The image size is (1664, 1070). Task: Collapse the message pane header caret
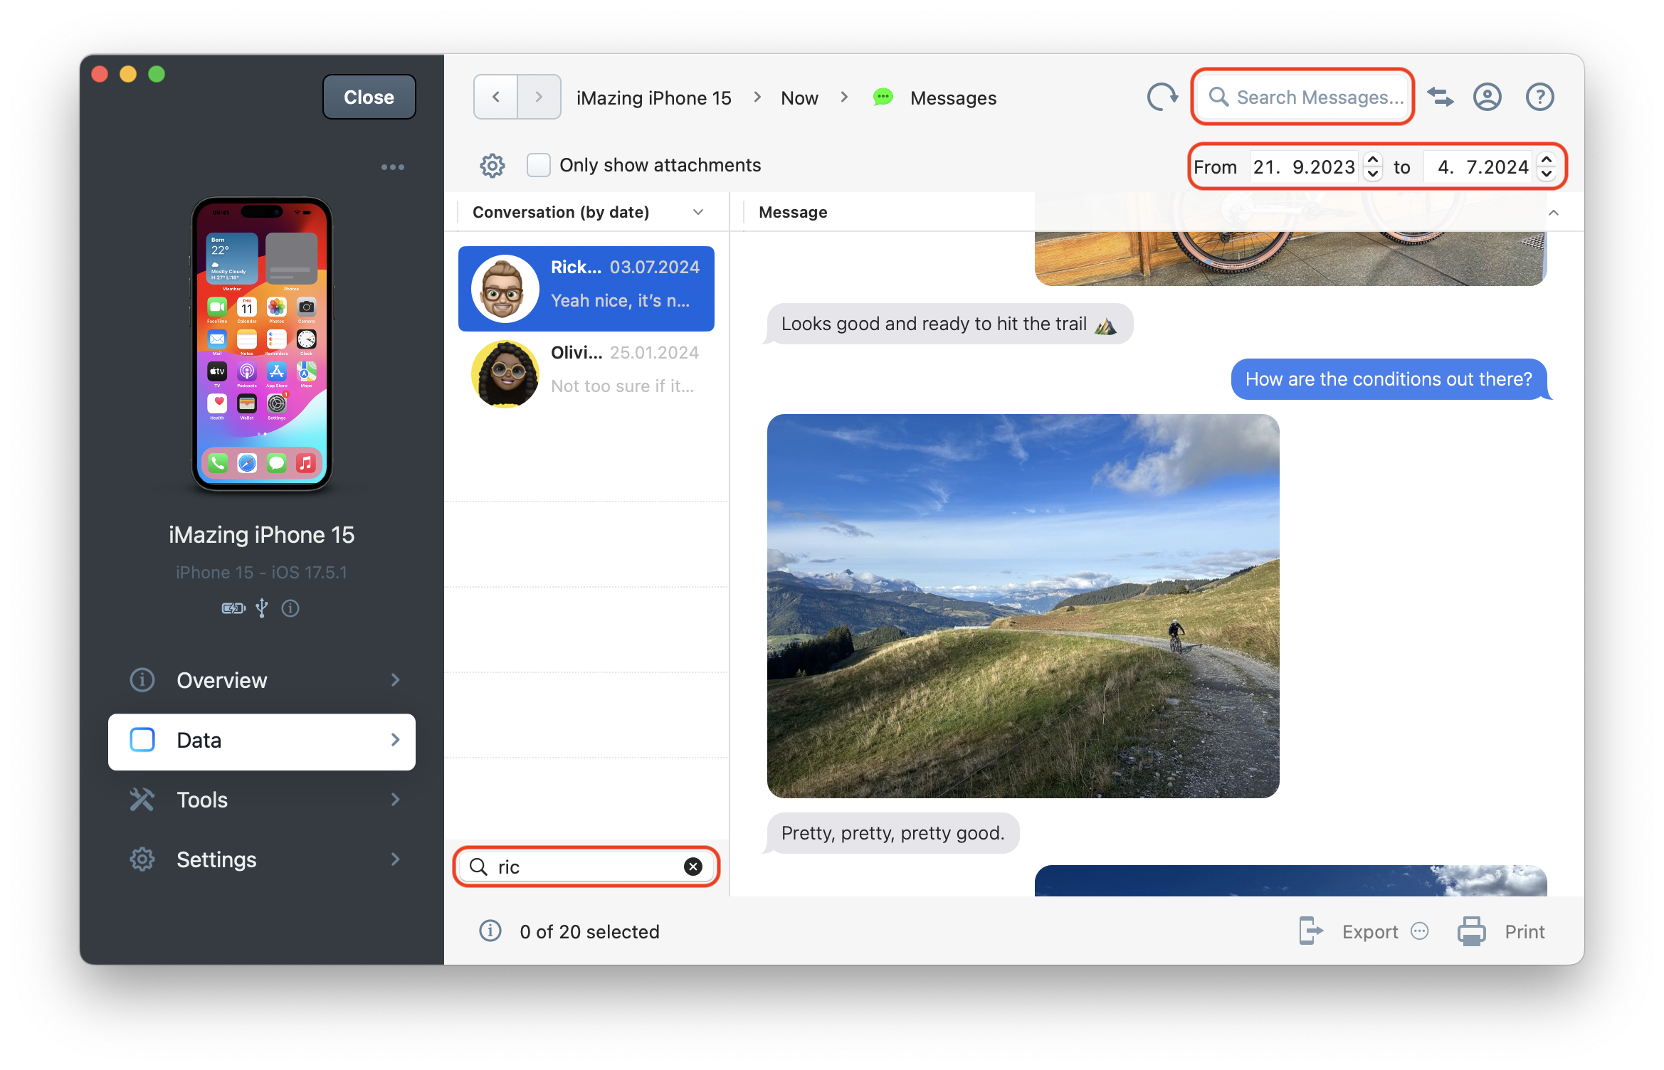tap(1554, 213)
